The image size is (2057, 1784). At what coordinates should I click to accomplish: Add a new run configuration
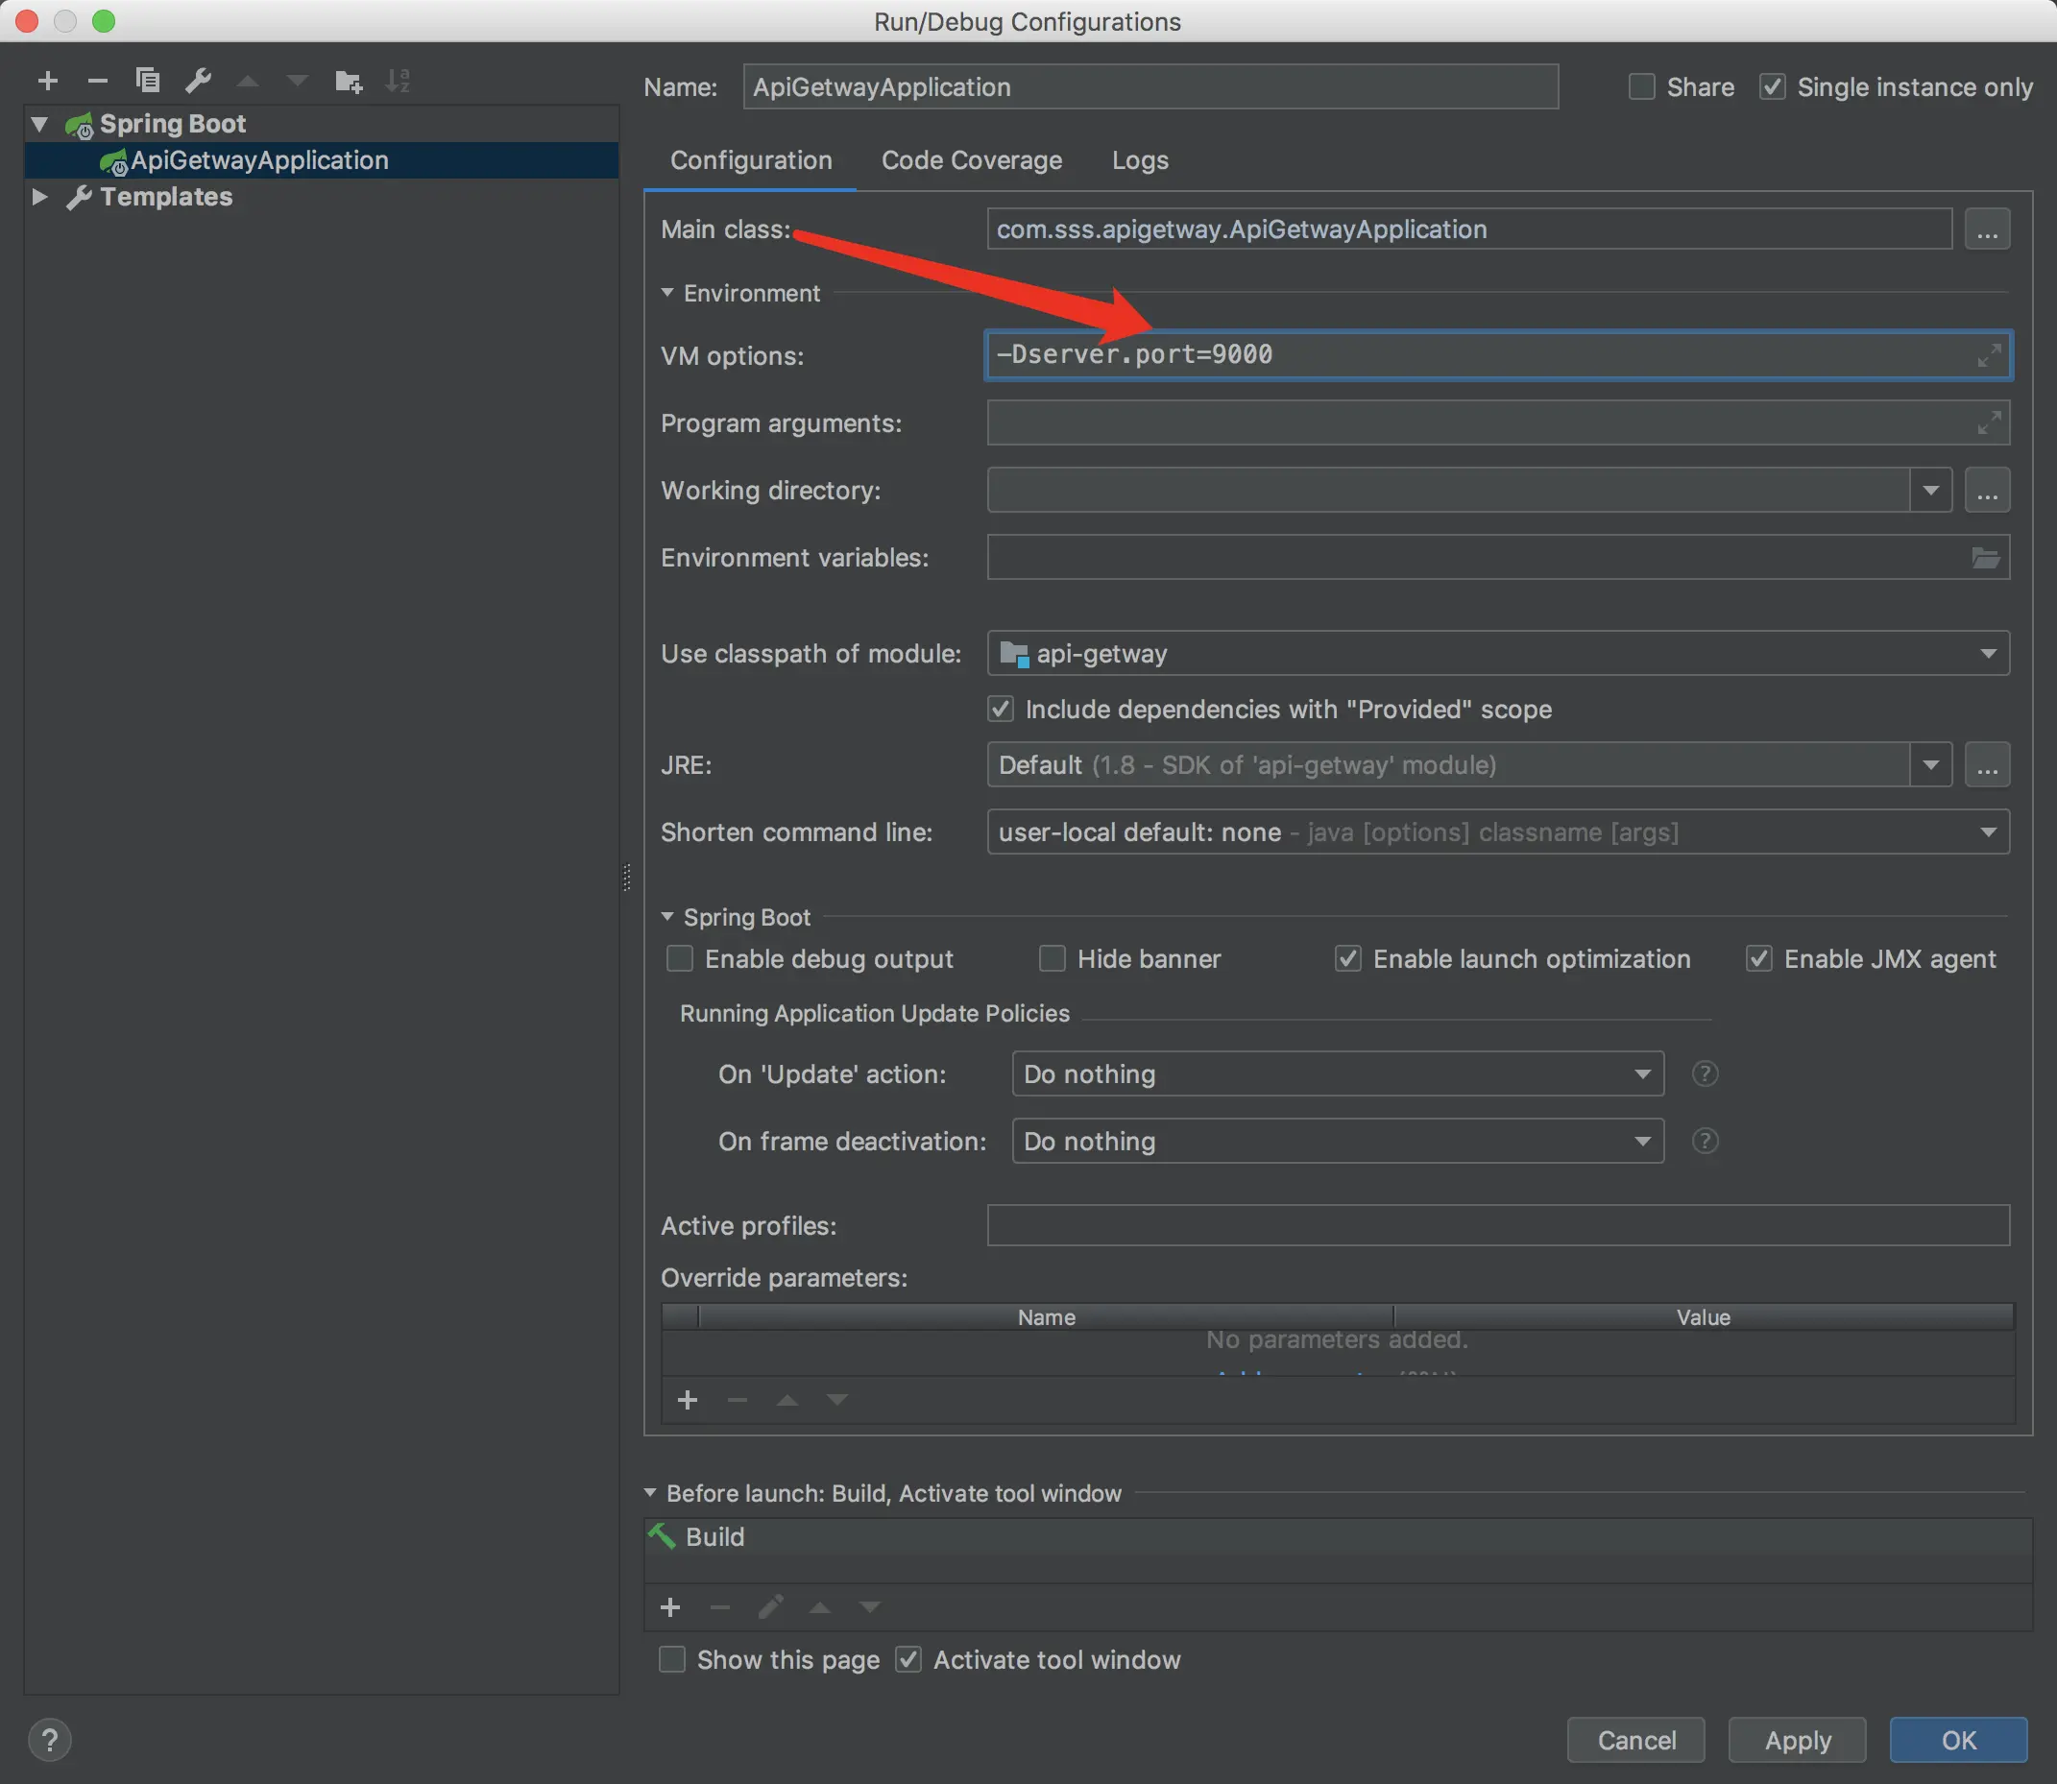point(47,81)
